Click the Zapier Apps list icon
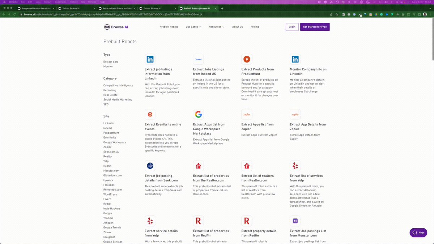The image size is (434, 244). pyautogui.click(x=247, y=115)
